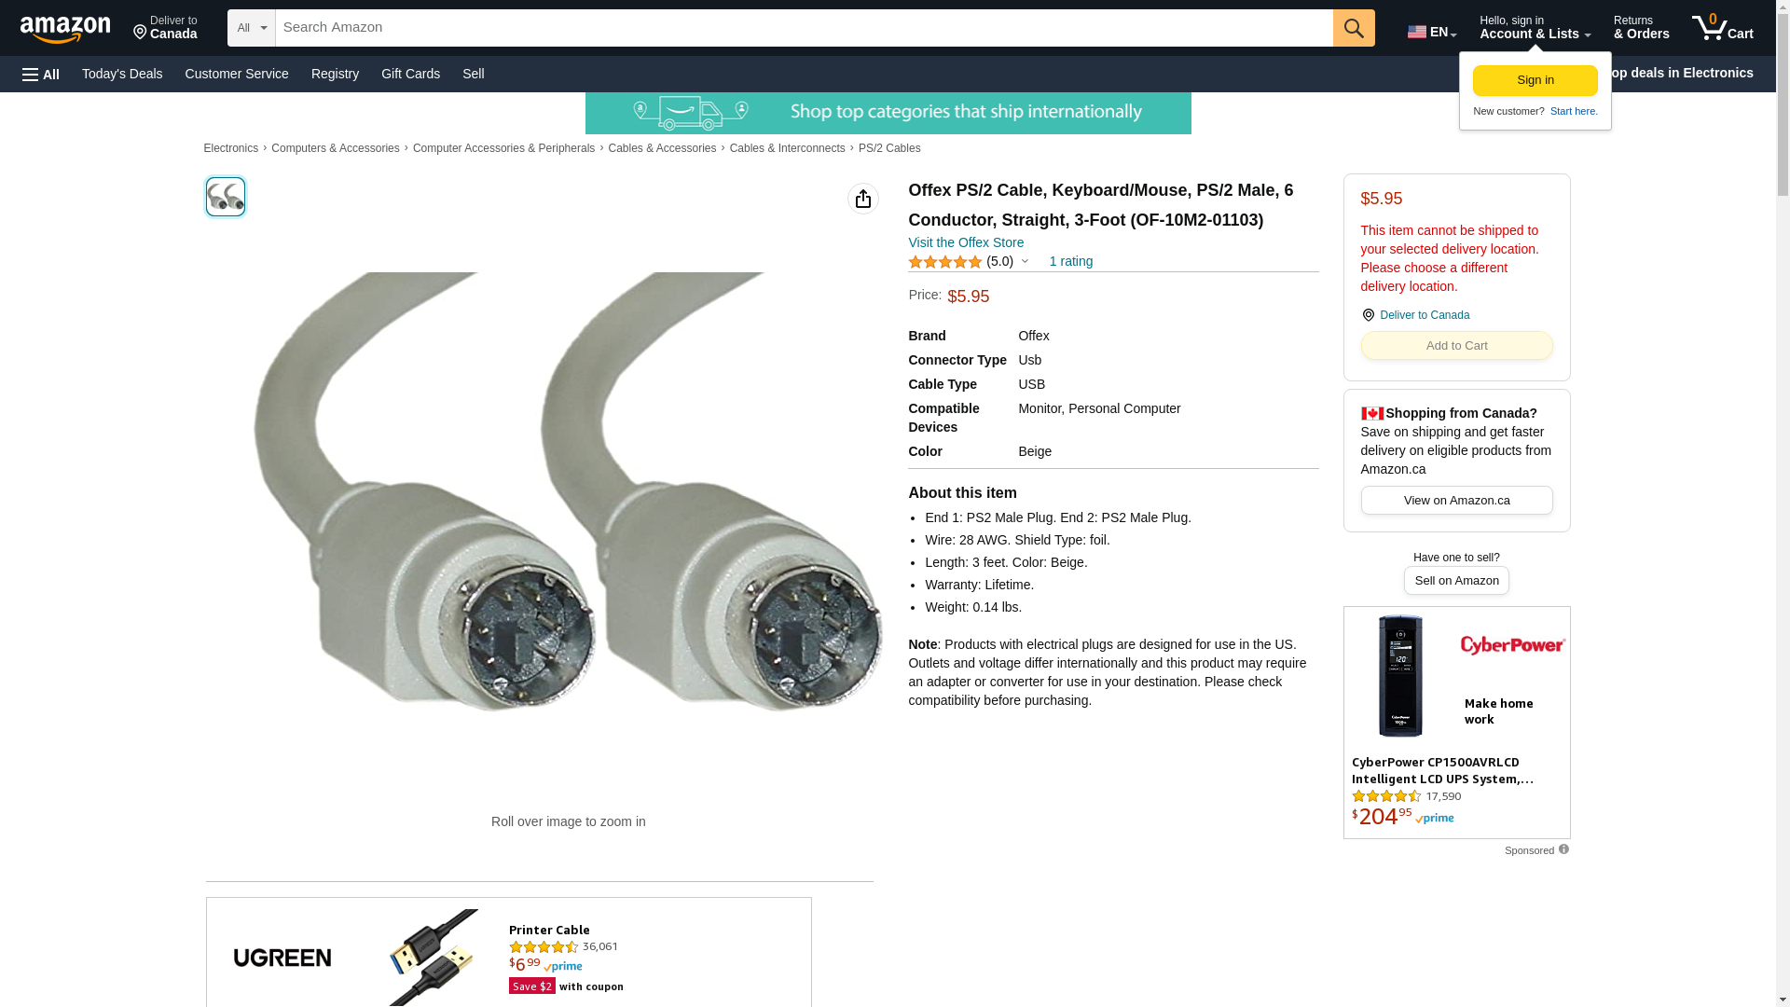Expand the All search category dropdown
This screenshot has height=1007, width=1790.
252,28
